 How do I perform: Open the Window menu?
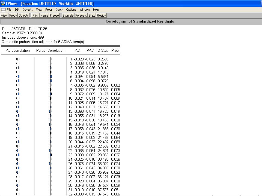(x=85, y=10)
